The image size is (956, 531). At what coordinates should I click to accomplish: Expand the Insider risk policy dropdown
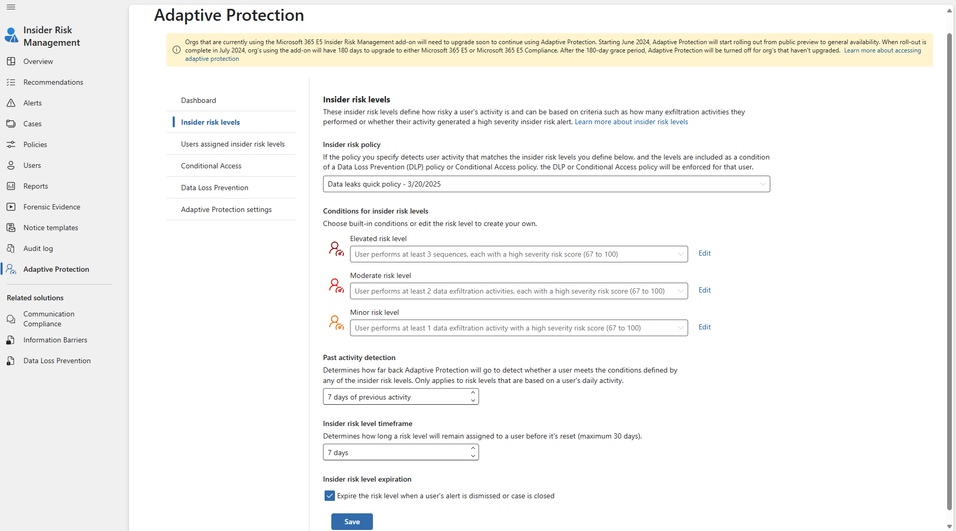pyautogui.click(x=546, y=184)
